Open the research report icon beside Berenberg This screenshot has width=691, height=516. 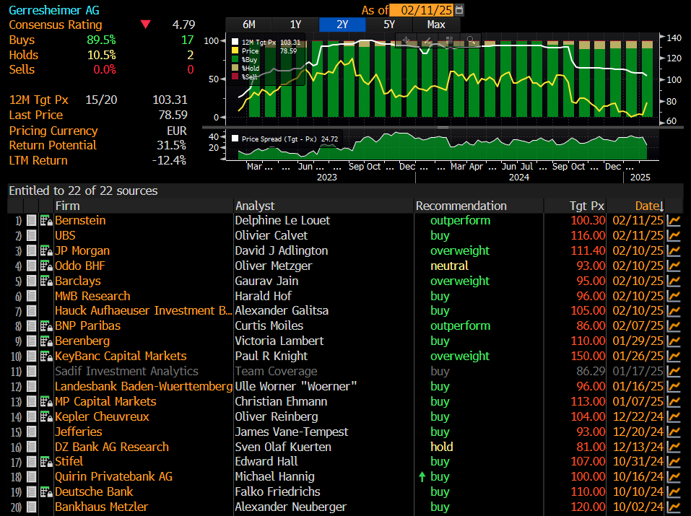(46, 341)
